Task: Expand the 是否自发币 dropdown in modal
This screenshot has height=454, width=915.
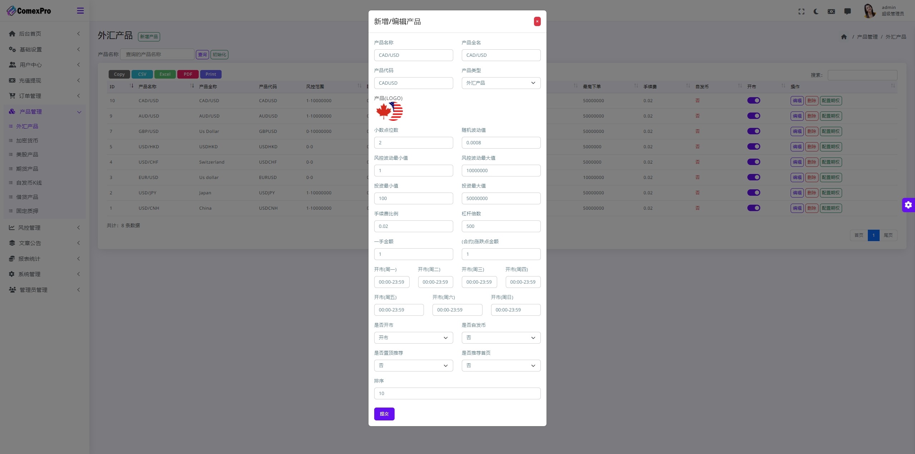Action: coord(501,337)
